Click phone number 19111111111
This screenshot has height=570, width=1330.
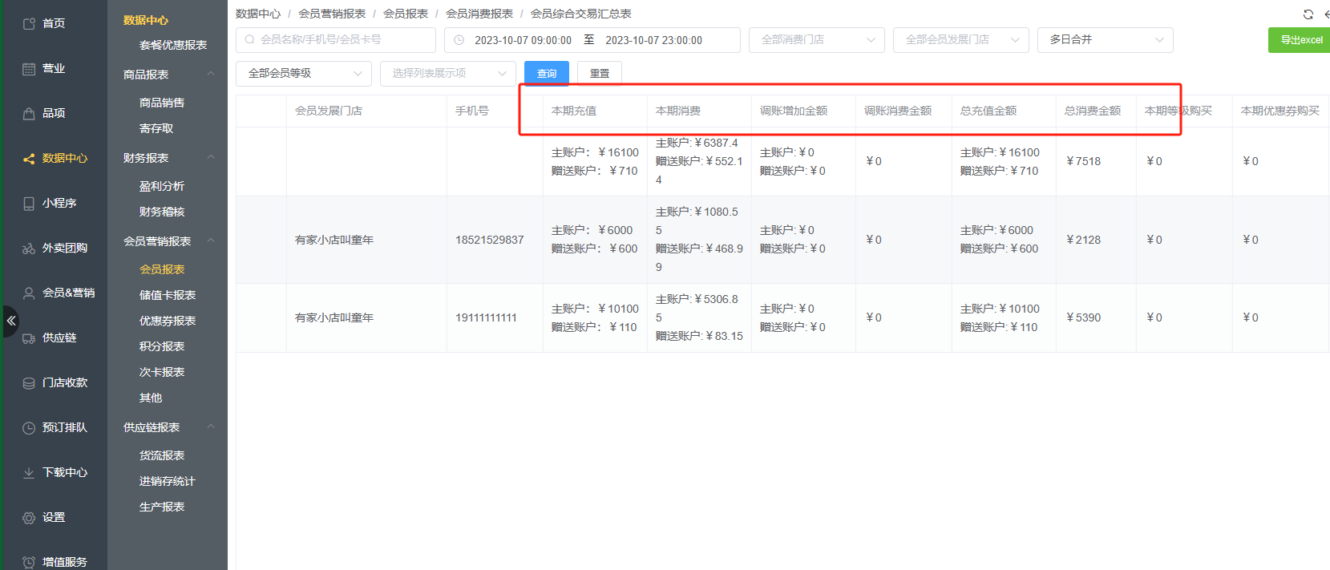coord(487,317)
